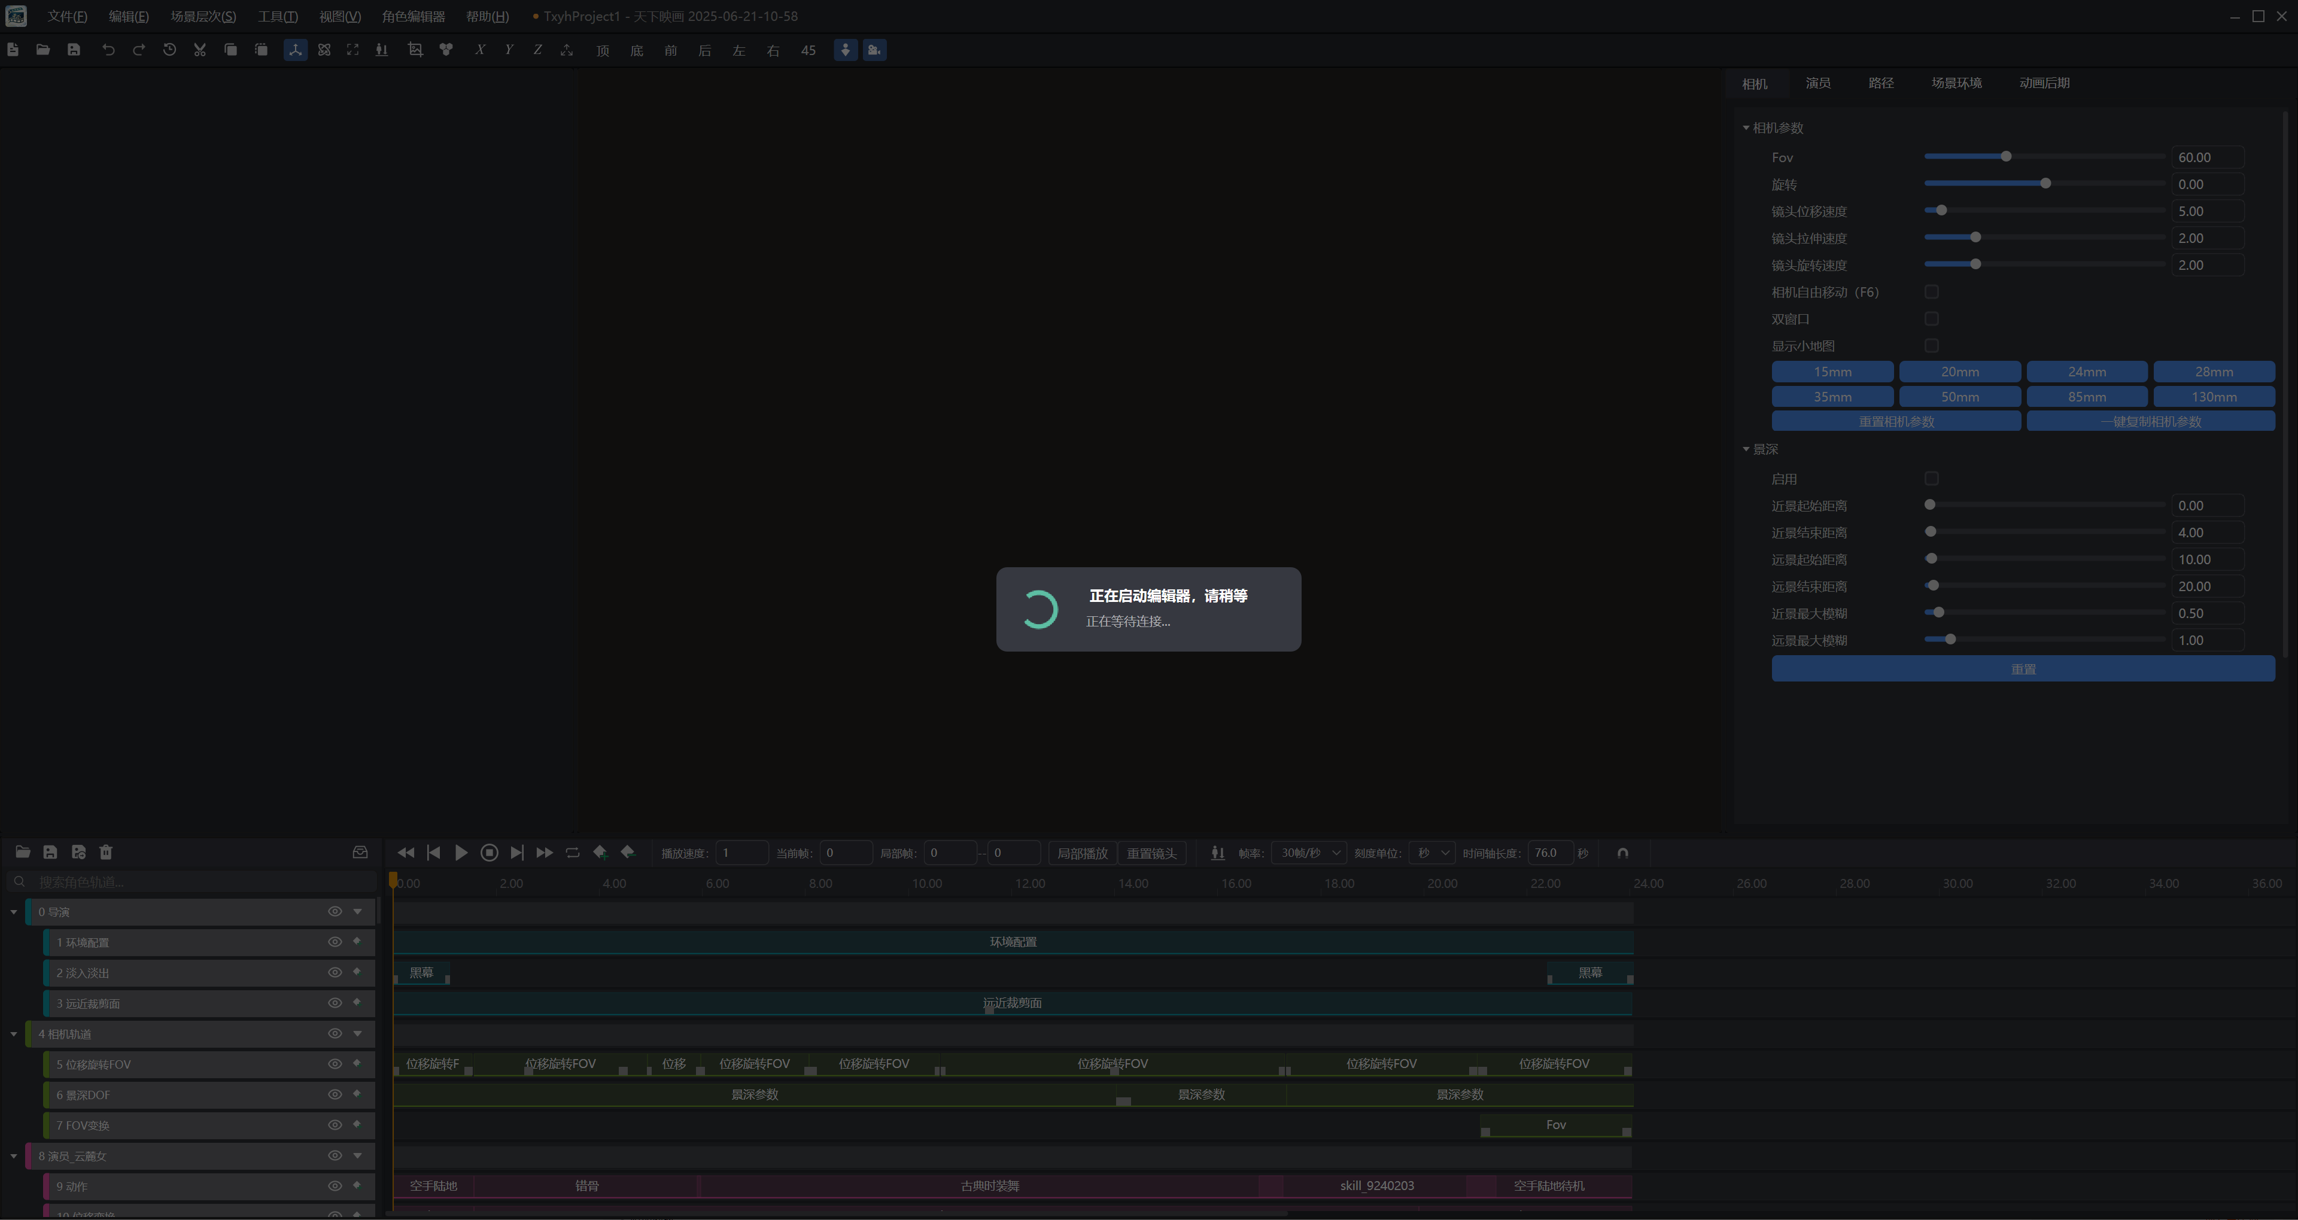Open the 帧率 30帧/秒 dropdown

(x=1309, y=853)
